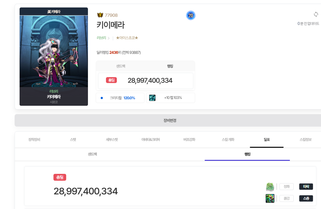Click the gold fame emblem icon
Screen dimensions: 321x209
(x=100, y=15)
